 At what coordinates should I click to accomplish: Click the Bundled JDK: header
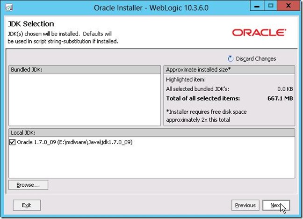[85, 70]
